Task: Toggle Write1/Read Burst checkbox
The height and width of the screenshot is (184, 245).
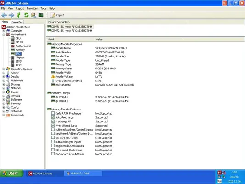Action: pos(53,125)
